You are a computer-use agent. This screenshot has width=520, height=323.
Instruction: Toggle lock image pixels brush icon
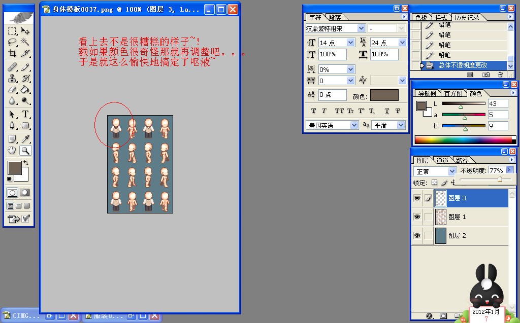click(x=444, y=183)
